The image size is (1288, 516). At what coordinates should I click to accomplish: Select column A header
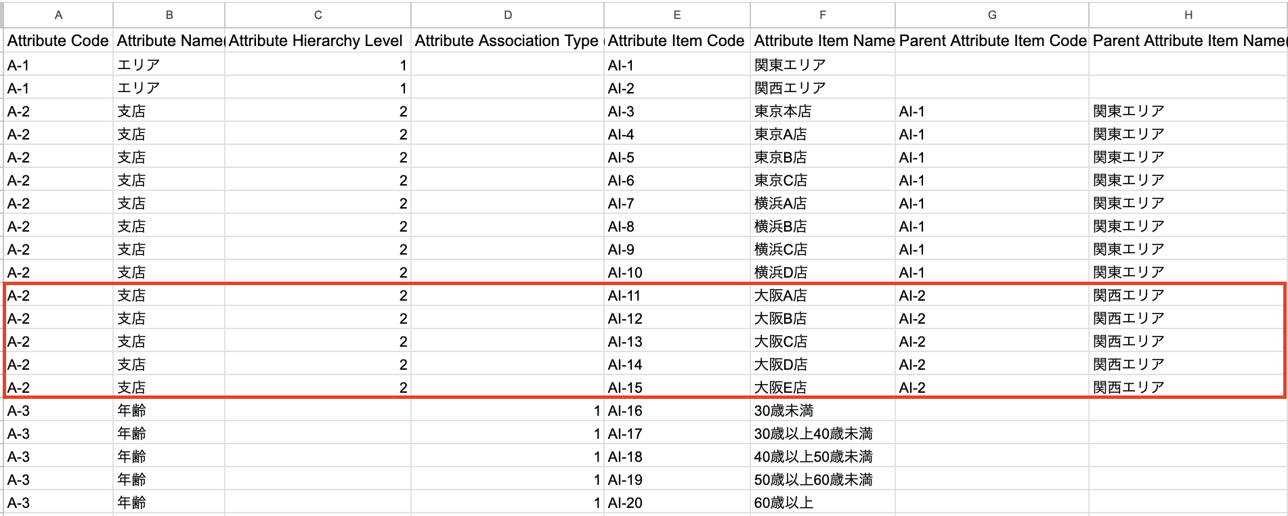tap(58, 15)
